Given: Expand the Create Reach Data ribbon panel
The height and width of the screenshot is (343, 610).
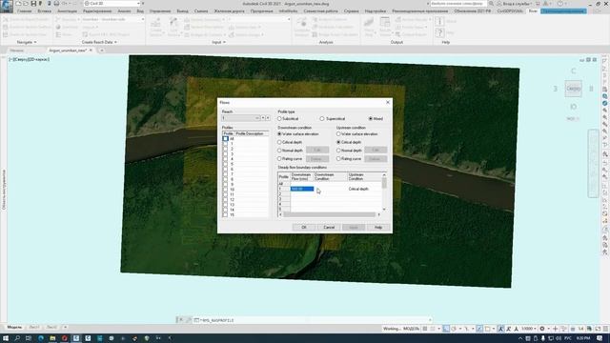Looking at the screenshot, I should pyautogui.click(x=99, y=42).
